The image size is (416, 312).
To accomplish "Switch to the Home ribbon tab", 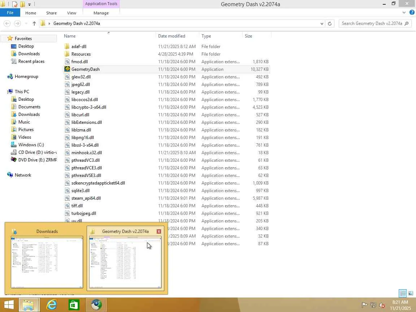I will pyautogui.click(x=30, y=13).
